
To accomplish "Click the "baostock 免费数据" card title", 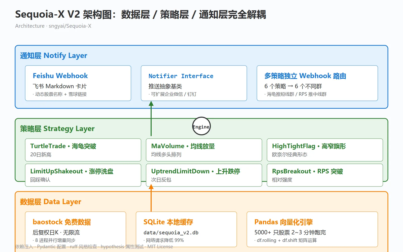I will point(62,222).
